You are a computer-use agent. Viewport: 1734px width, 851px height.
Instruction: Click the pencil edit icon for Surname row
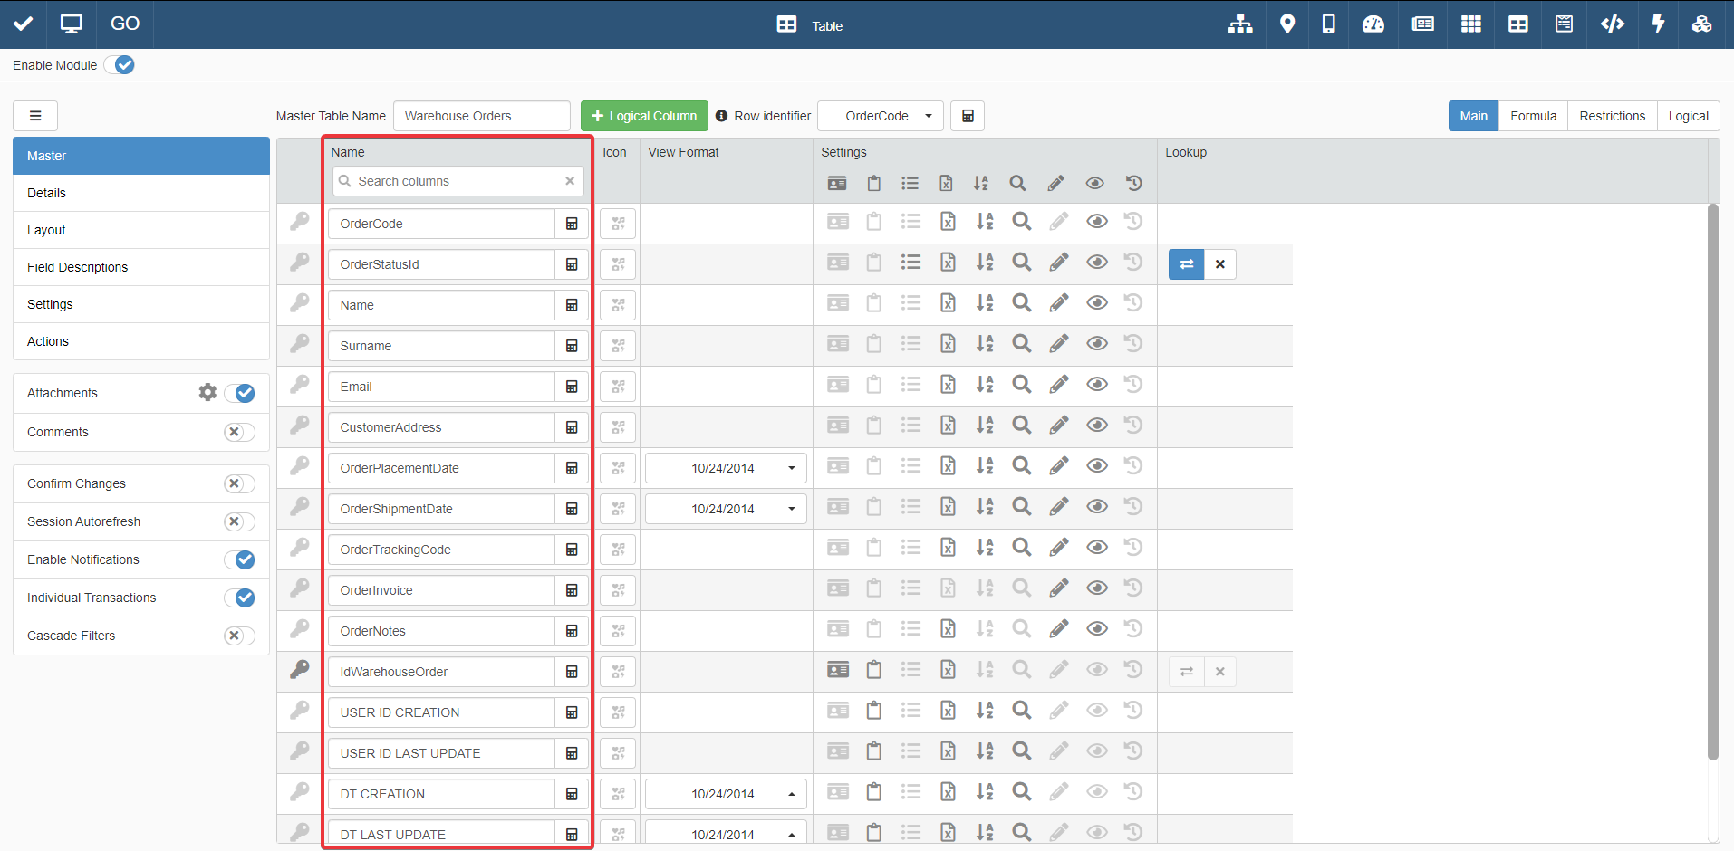coord(1058,344)
